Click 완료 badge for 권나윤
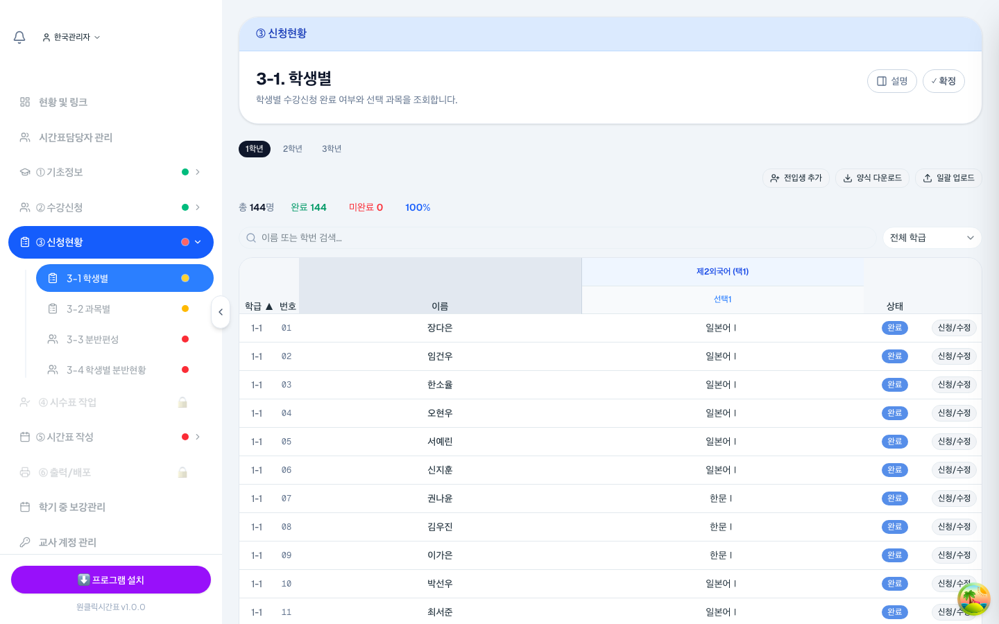This screenshot has width=999, height=624. [x=895, y=499]
